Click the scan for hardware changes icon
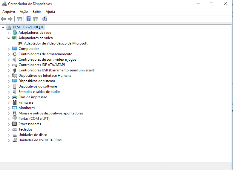233x170 pixels. [45, 19]
